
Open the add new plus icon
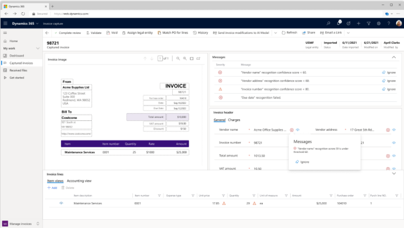pyautogui.click(x=358, y=23)
